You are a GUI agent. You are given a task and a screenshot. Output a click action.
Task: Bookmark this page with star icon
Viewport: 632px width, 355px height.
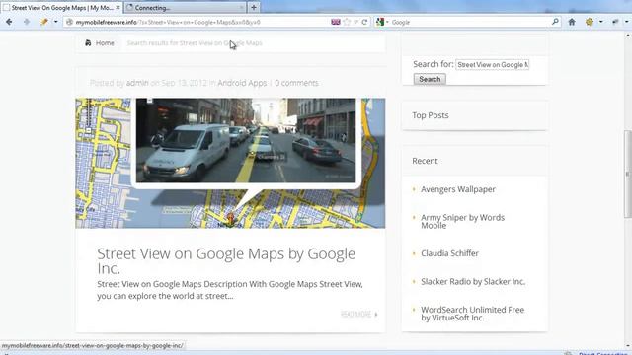point(347,22)
